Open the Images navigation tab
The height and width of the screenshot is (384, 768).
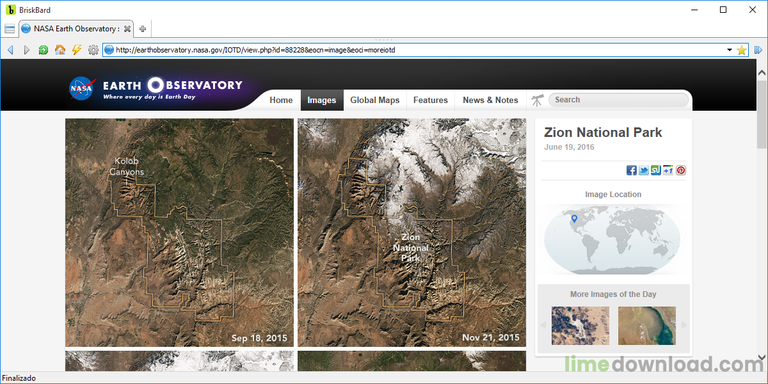[322, 100]
